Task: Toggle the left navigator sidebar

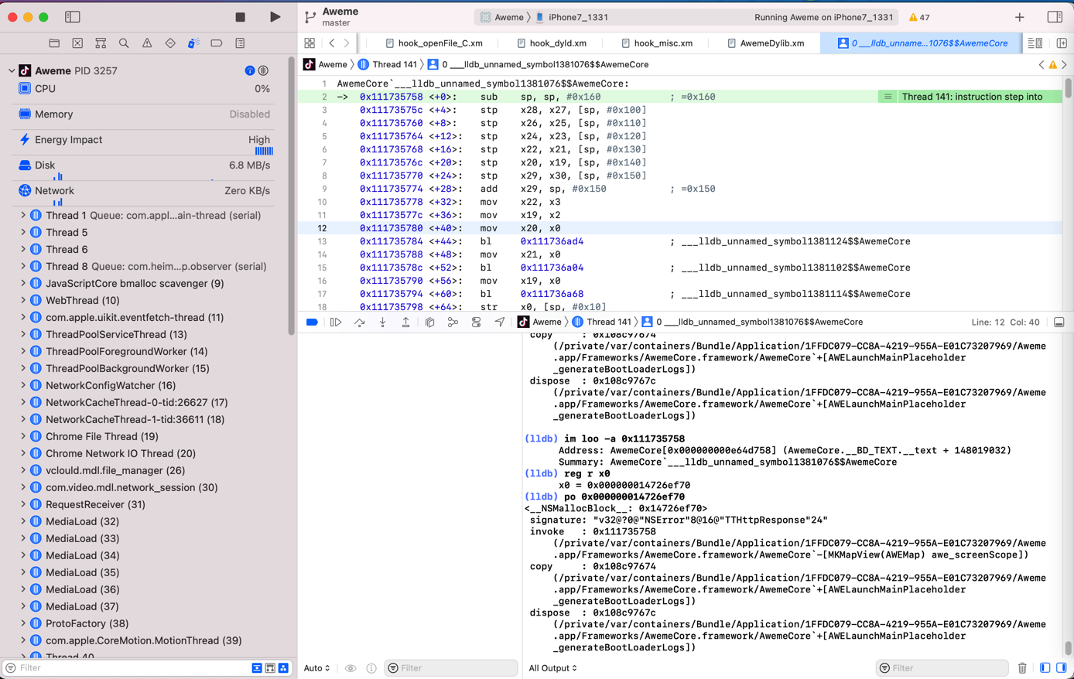Action: (x=73, y=17)
